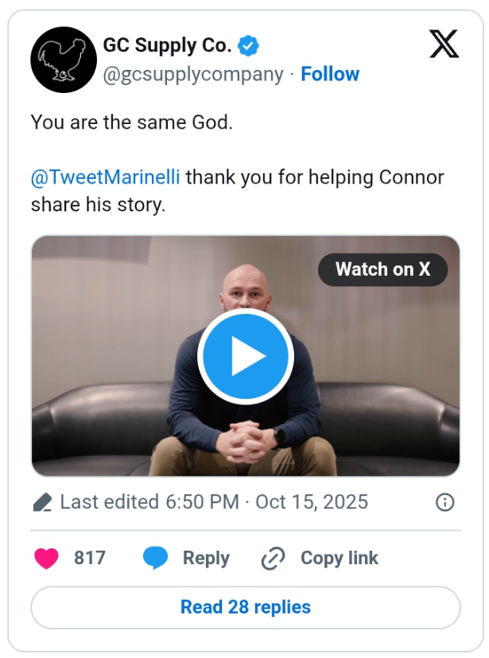Open the tweet info circle icon
Viewport: 489px width, 658px height.
pos(445,502)
